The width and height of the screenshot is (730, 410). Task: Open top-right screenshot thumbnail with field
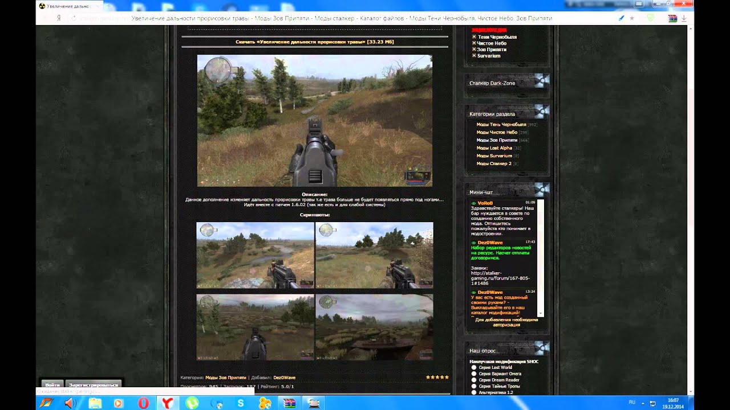pyautogui.click(x=374, y=255)
